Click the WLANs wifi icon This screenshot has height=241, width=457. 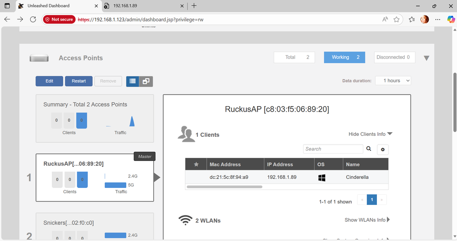pyautogui.click(x=185, y=220)
